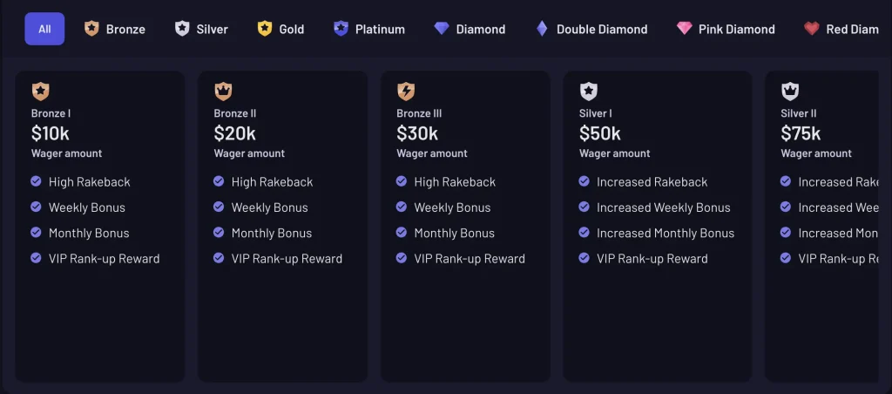
Task: Click the pink diamond gem icon
Action: tap(685, 29)
